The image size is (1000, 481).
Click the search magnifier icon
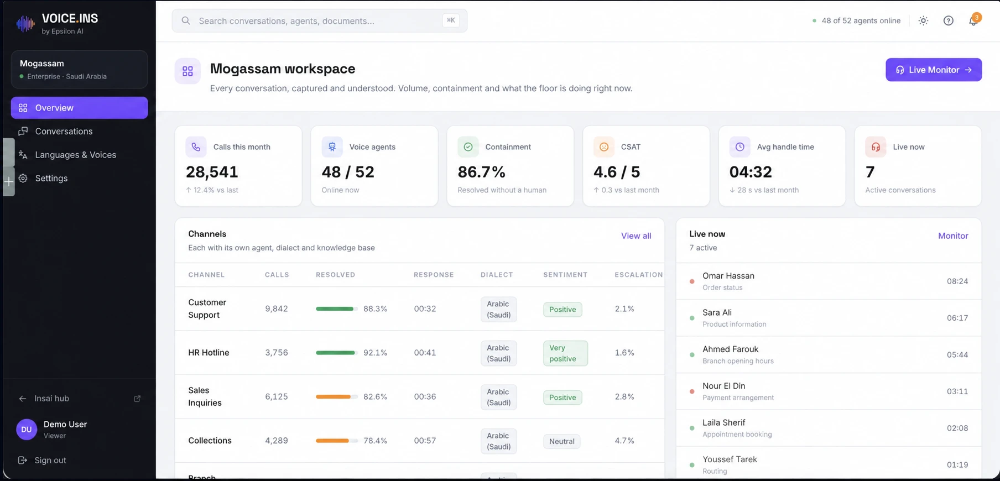pos(186,21)
